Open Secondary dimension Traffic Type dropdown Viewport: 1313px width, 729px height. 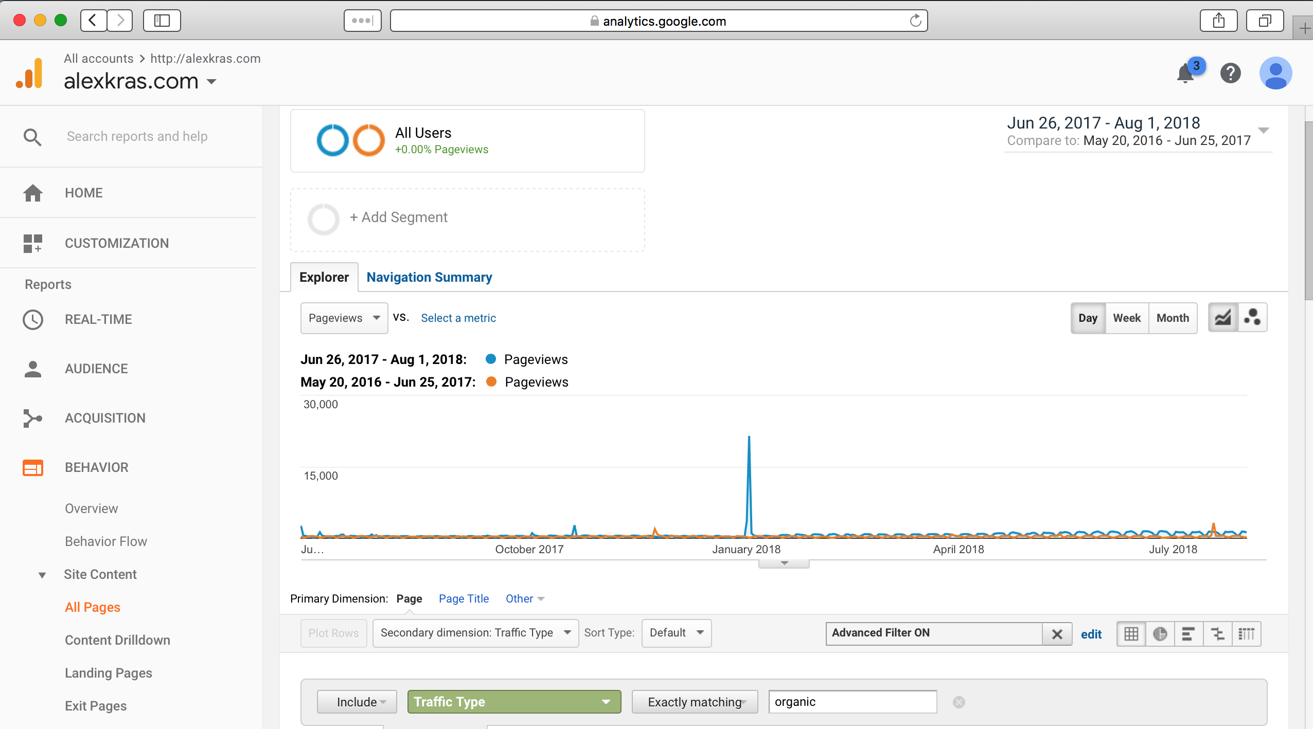[475, 633]
